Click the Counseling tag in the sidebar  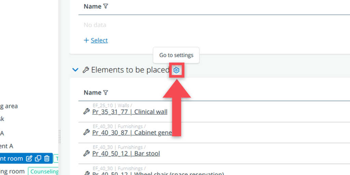[x=44, y=171]
